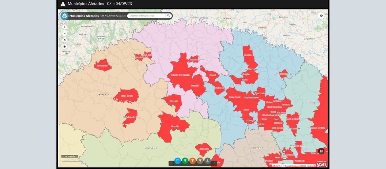Reset map to default home extent

[x=64, y=40]
